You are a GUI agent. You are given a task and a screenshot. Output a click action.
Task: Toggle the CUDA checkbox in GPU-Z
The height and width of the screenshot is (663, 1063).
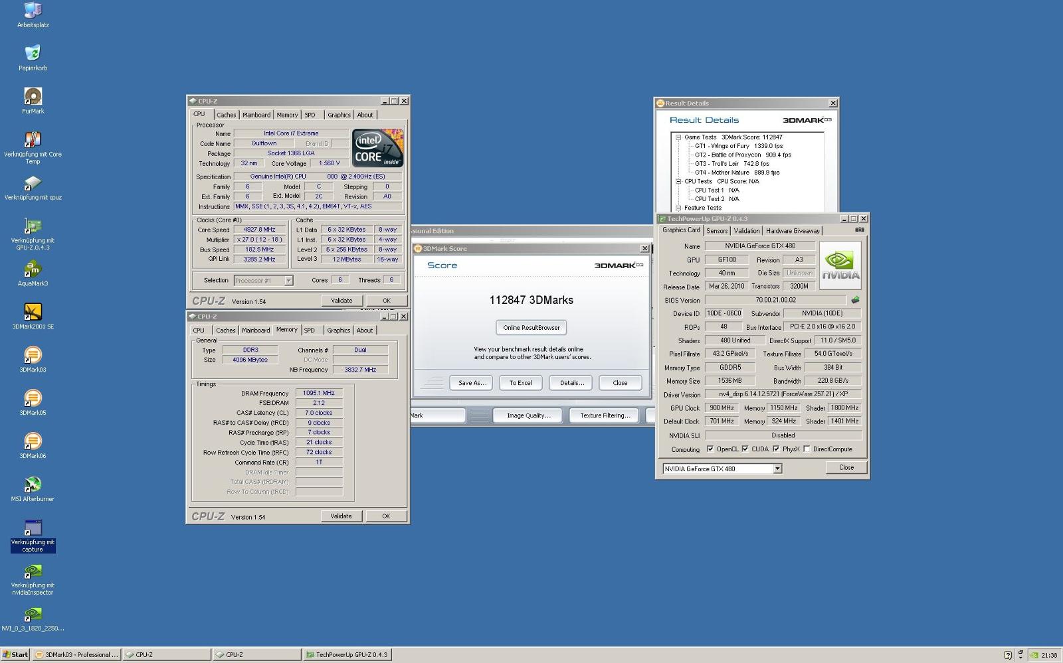[x=745, y=449]
